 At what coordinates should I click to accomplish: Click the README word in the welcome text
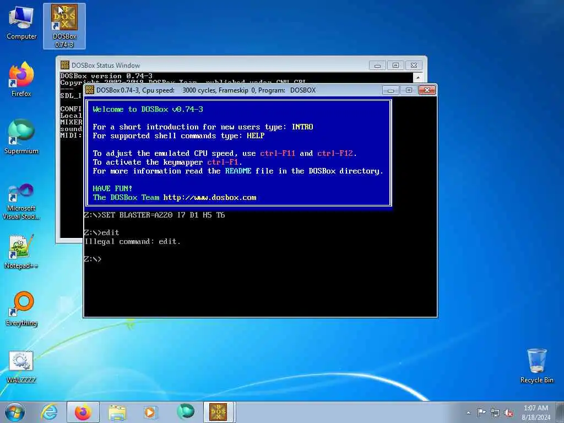tap(238, 171)
